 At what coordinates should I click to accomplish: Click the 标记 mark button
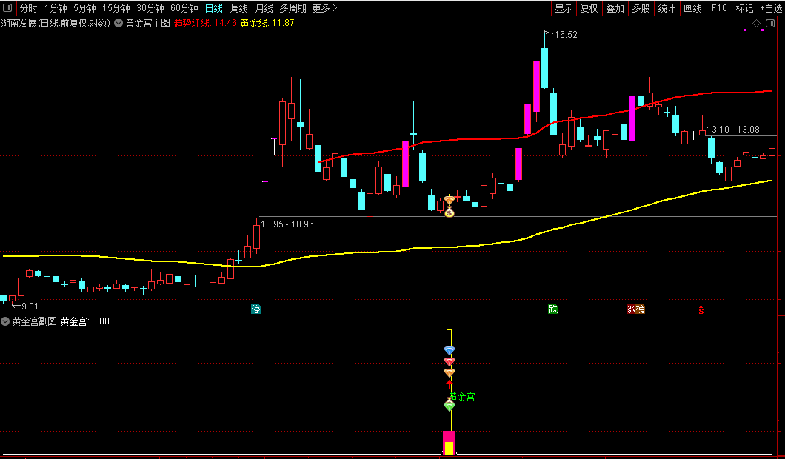(744, 8)
